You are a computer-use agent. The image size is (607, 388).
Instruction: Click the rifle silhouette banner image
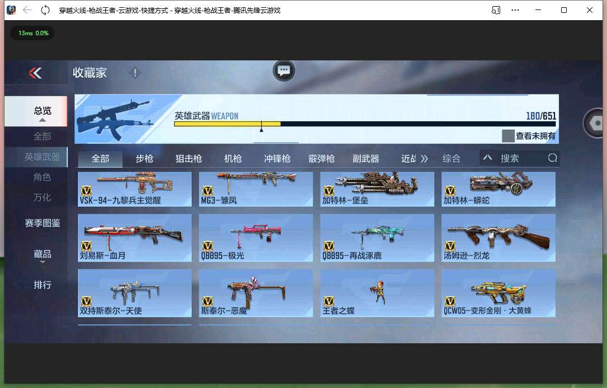[x=116, y=119]
